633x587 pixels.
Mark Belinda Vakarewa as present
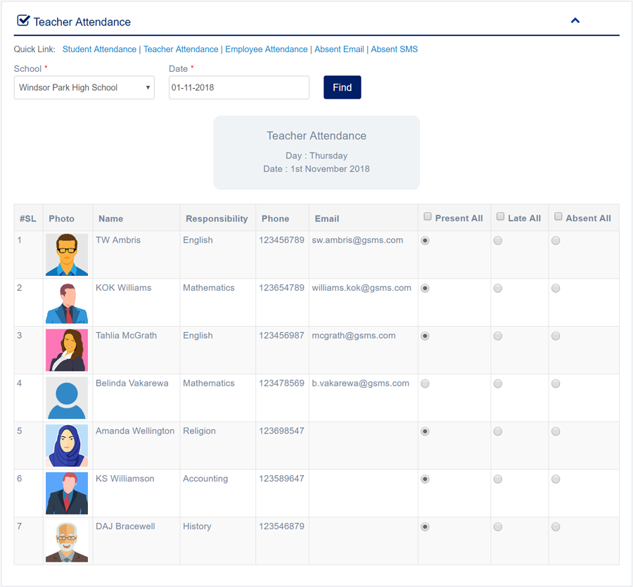click(x=425, y=384)
